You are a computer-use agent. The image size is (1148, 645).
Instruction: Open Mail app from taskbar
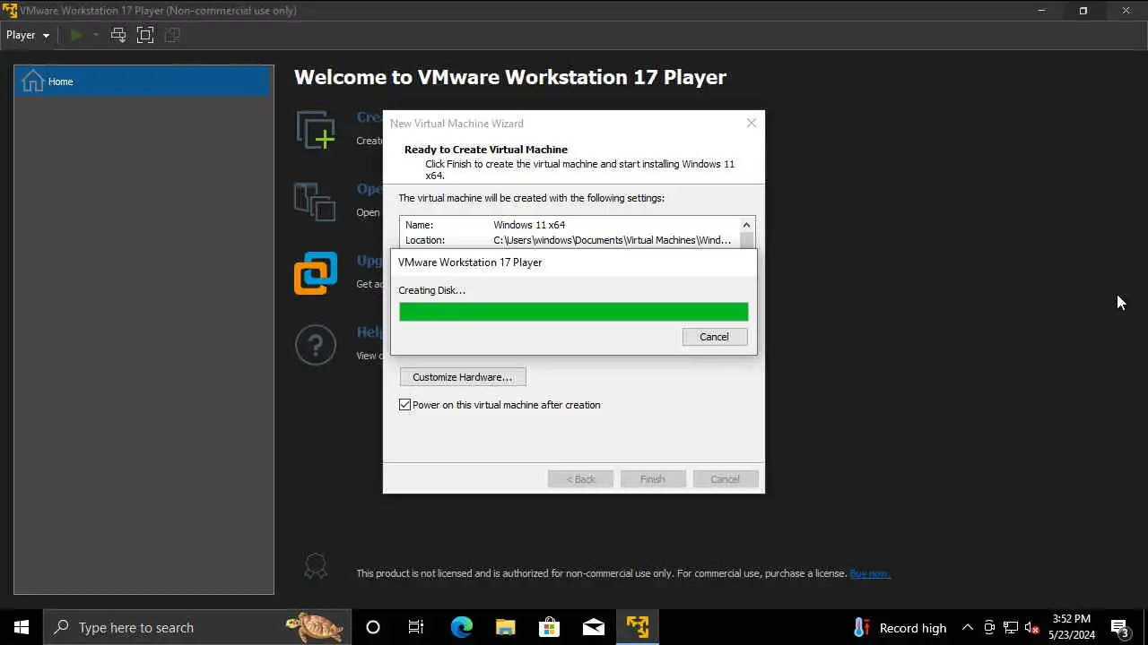tap(594, 627)
